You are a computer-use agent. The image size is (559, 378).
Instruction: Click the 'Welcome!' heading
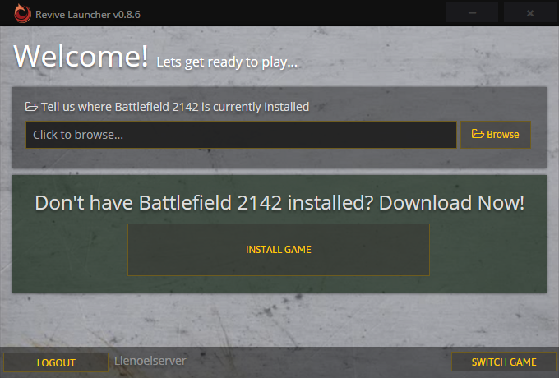81,56
